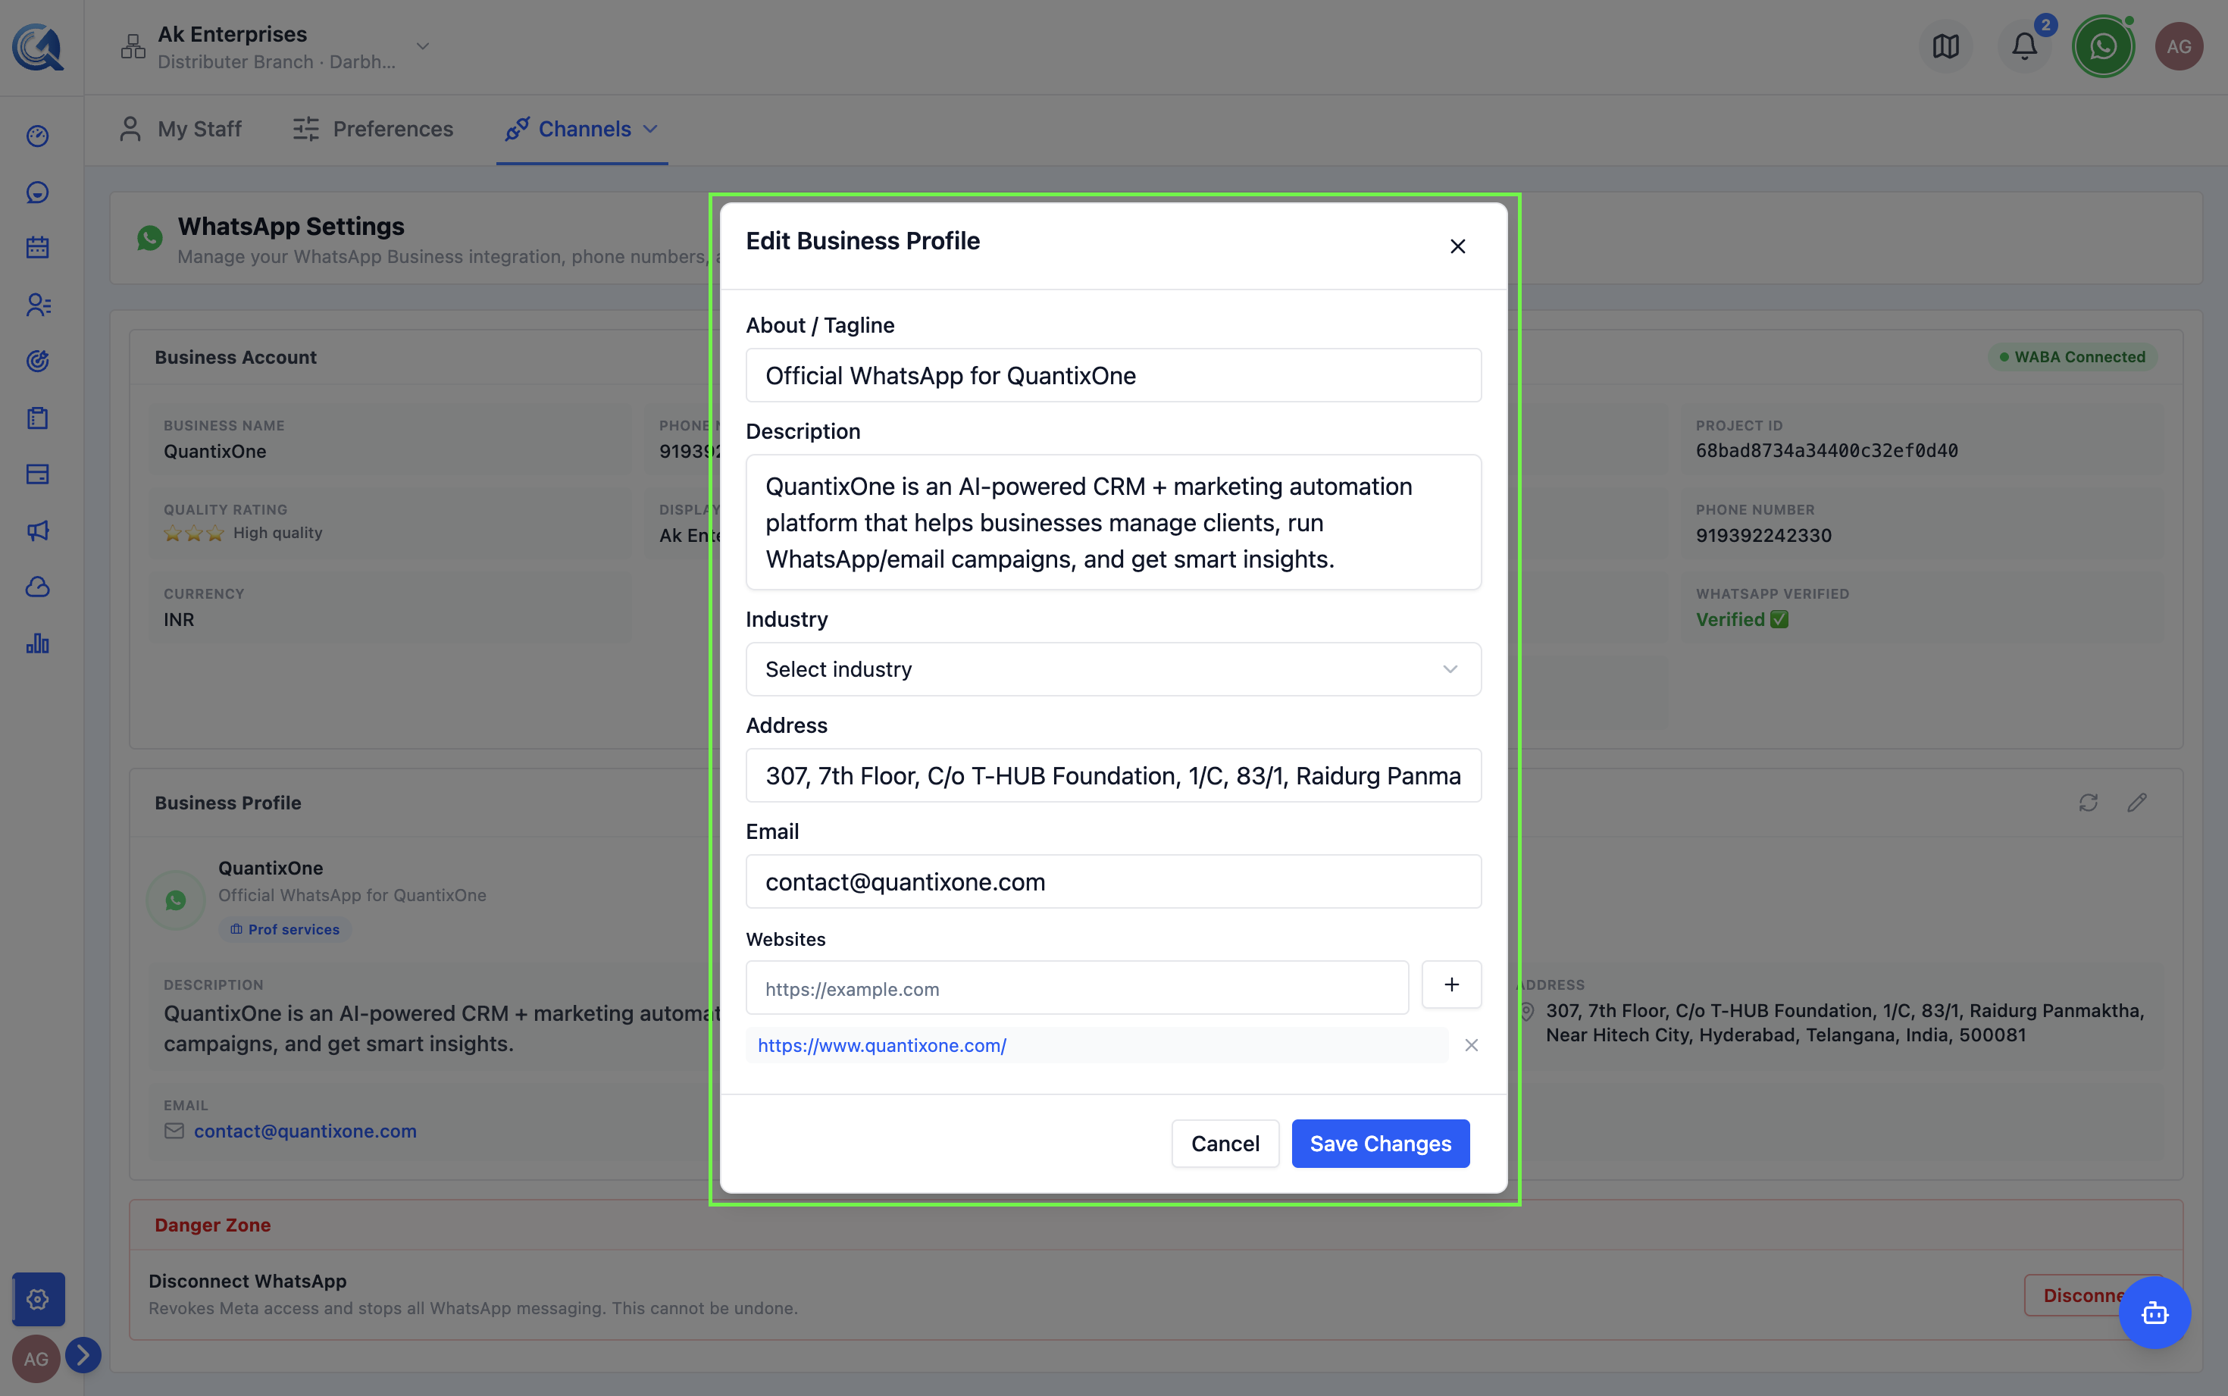
Task: Click the Prof services badge
Action: pyautogui.click(x=284, y=930)
